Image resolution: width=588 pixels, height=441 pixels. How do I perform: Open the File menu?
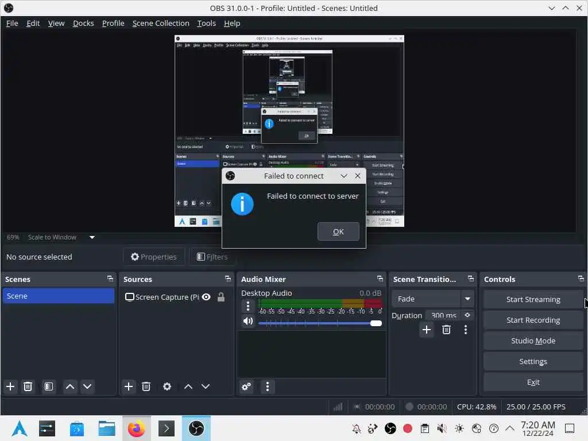coord(12,23)
